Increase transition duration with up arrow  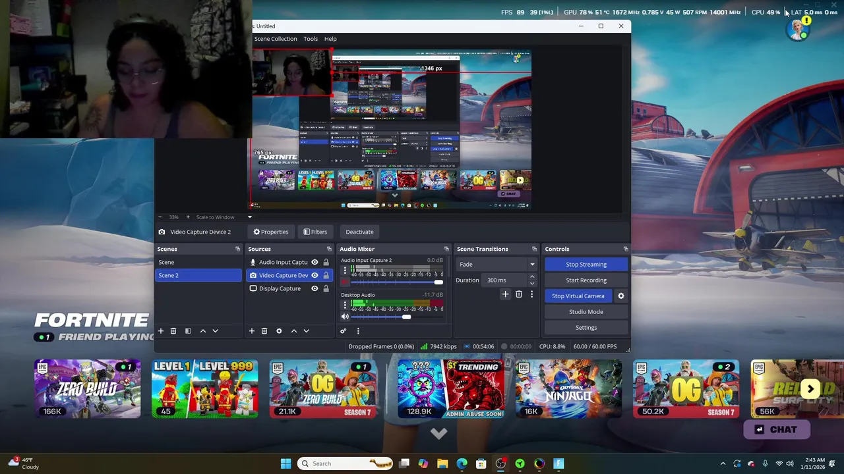532,277
